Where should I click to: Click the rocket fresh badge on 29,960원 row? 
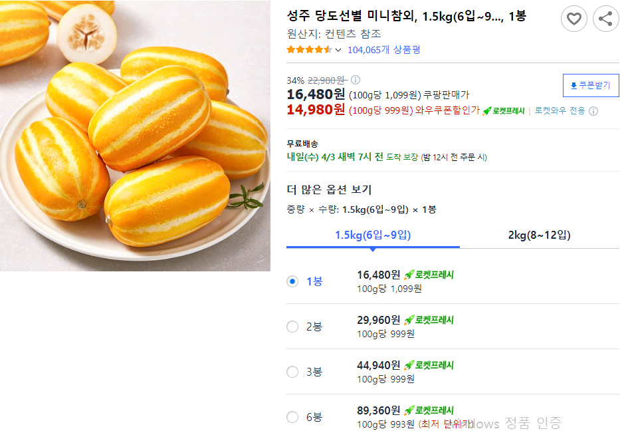pos(429,320)
